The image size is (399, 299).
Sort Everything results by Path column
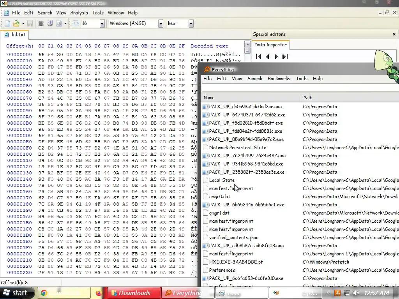point(350,98)
